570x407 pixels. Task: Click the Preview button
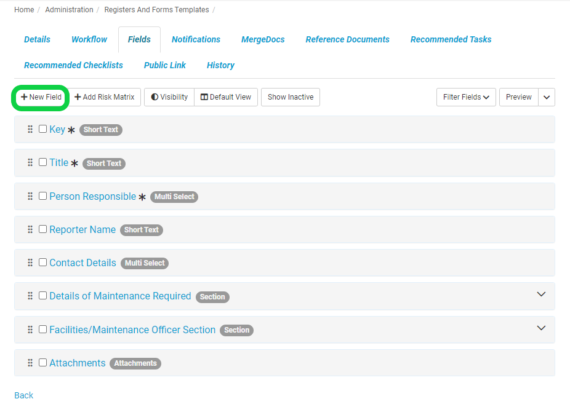click(519, 97)
